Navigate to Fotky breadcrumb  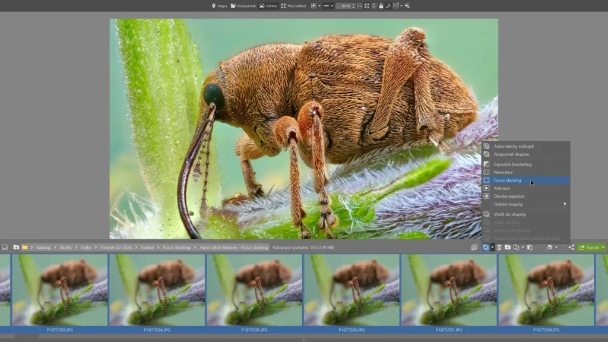(86, 248)
